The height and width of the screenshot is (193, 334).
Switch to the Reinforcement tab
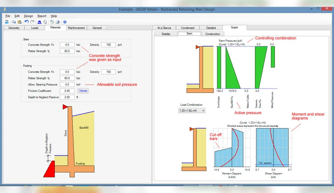click(76, 28)
